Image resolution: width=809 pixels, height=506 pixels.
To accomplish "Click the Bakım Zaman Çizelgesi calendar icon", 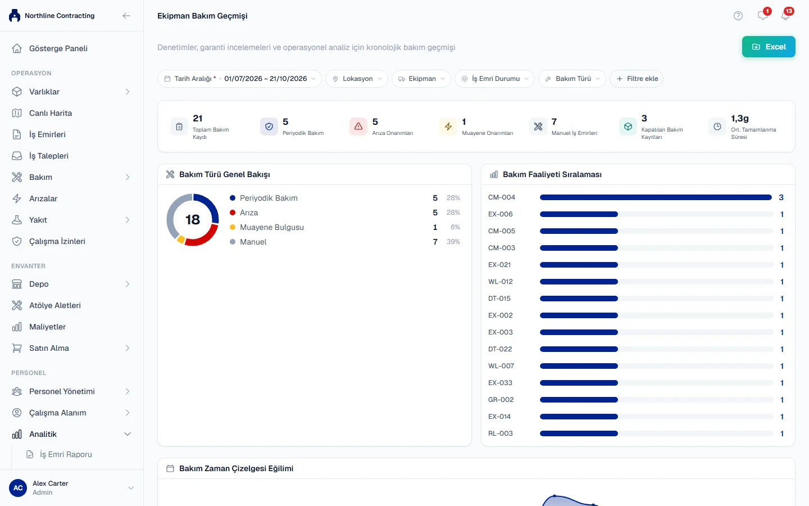I will 170,468.
